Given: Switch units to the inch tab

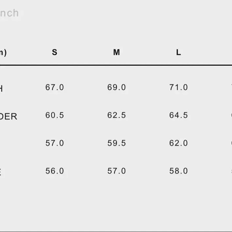Looking at the screenshot, I should 9,13.
